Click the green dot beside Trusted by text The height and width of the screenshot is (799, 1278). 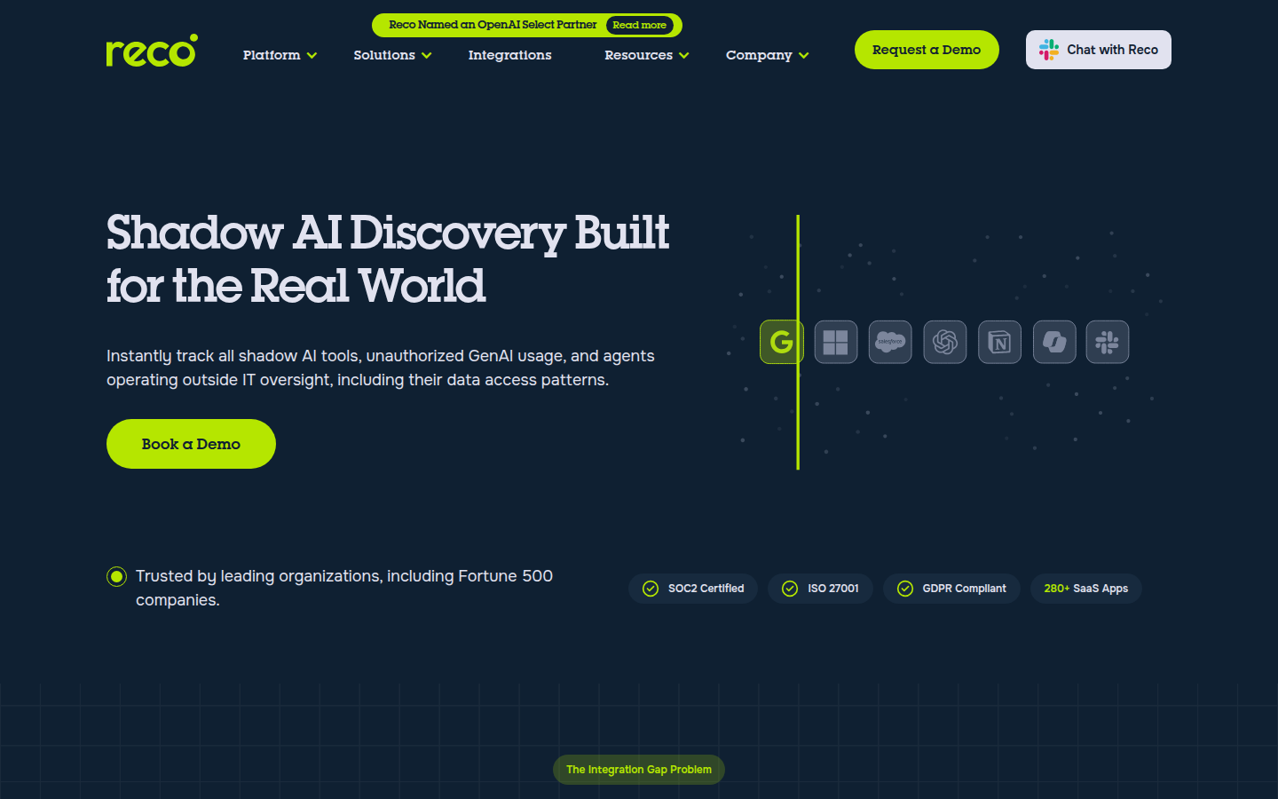click(x=116, y=577)
